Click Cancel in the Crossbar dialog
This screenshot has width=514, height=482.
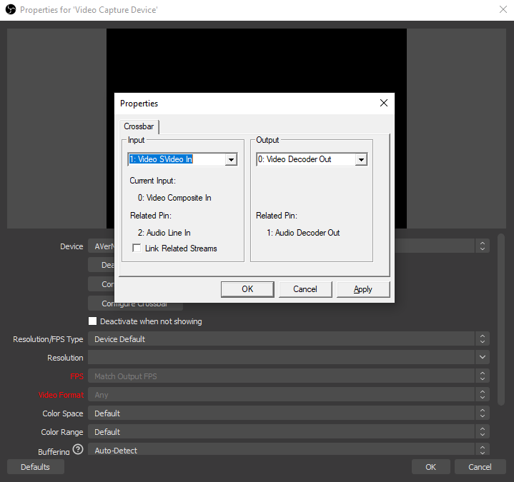click(x=305, y=289)
